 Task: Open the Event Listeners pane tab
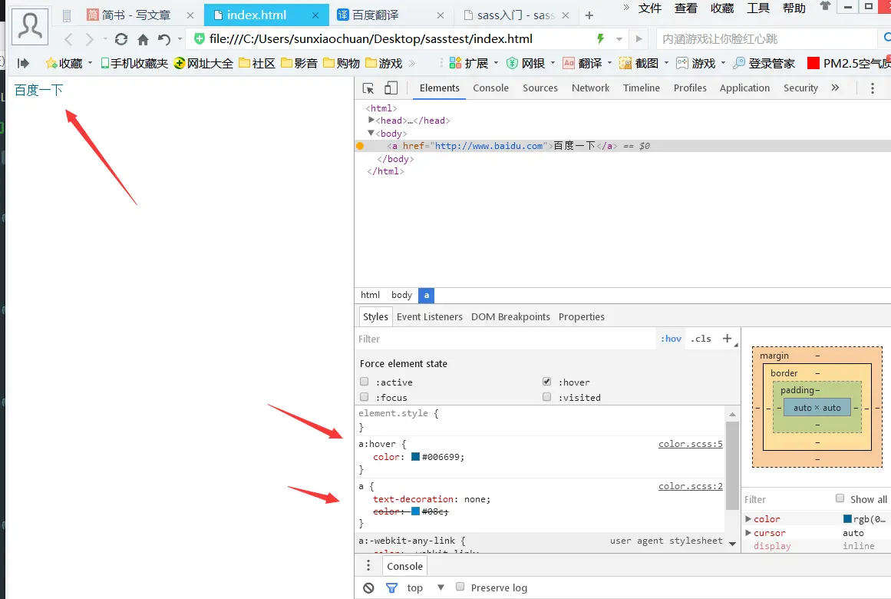pos(430,317)
